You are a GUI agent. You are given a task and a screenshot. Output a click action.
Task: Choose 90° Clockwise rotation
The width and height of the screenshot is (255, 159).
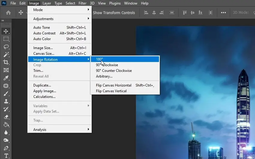click(125, 65)
